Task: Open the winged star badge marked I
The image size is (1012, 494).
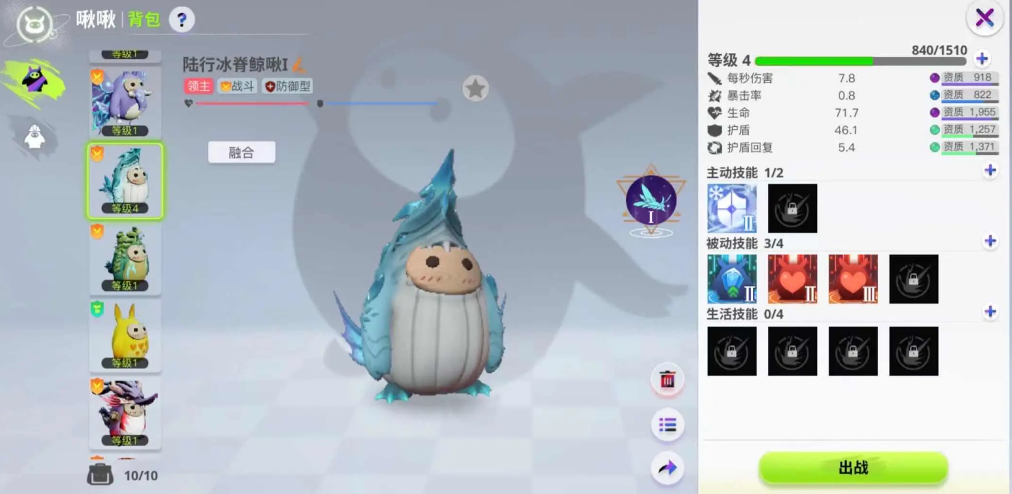Action: point(651,200)
